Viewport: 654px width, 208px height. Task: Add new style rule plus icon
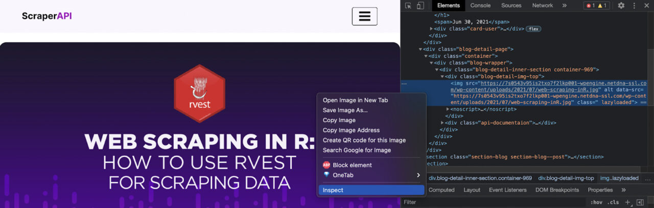click(x=628, y=202)
